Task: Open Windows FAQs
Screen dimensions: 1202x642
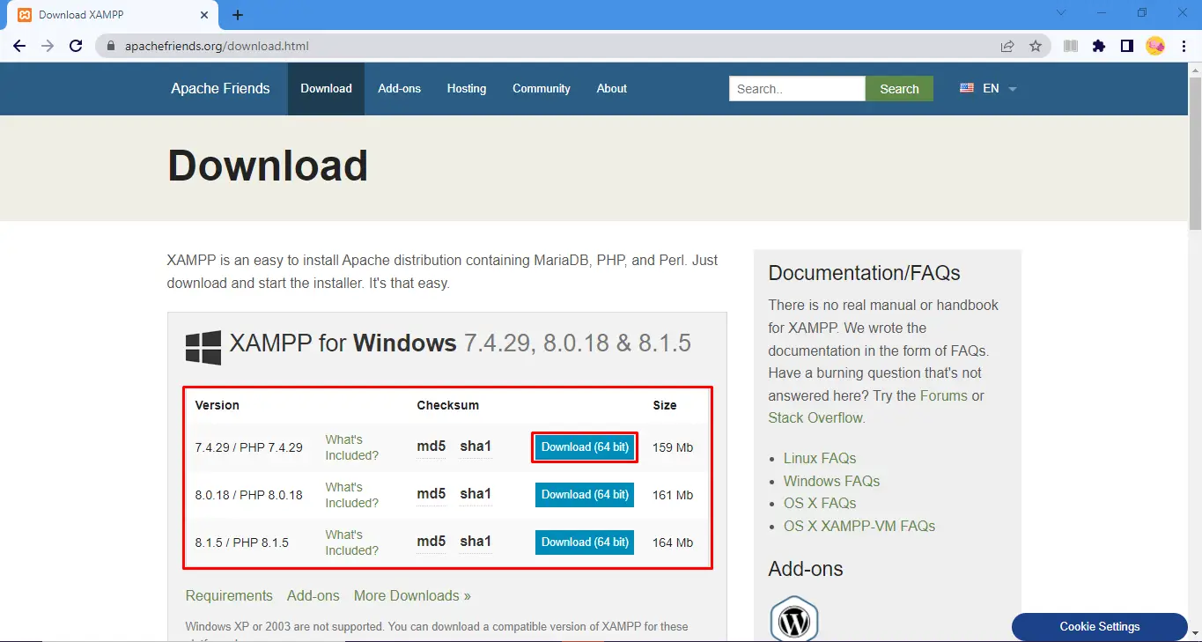Action: tap(832, 482)
